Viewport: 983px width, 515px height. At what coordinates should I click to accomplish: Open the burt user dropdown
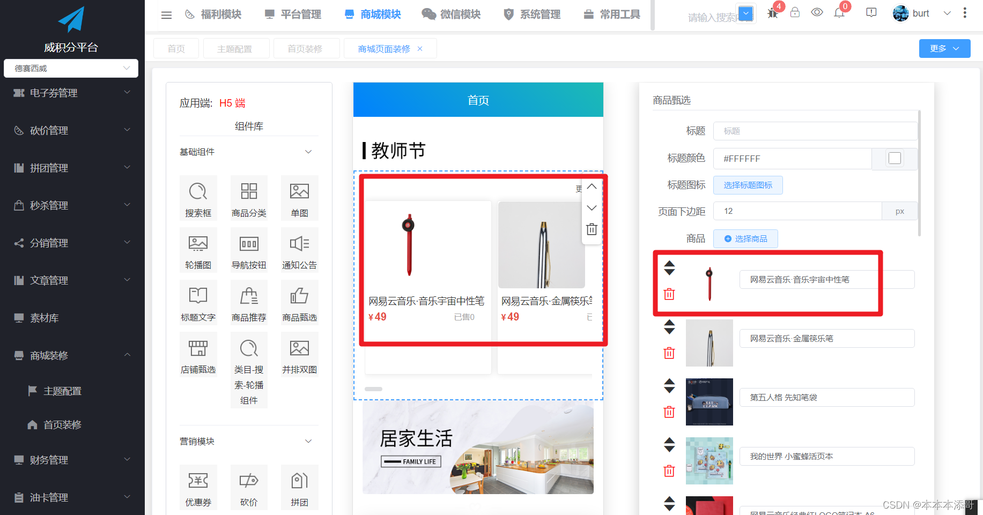[x=922, y=13]
